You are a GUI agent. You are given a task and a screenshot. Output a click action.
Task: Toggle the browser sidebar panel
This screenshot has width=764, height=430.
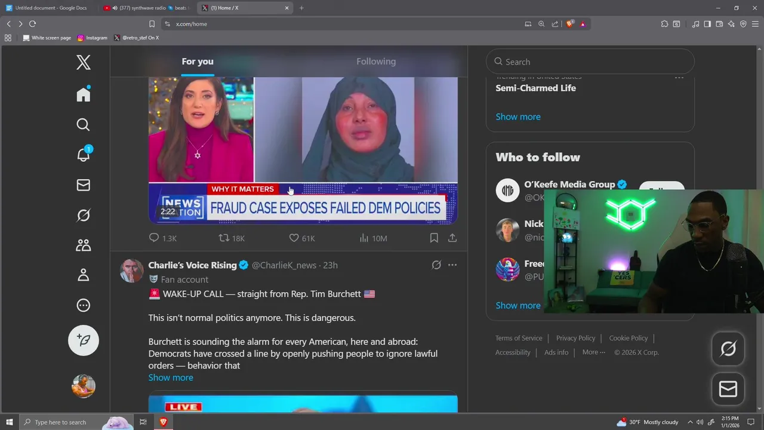(x=707, y=24)
